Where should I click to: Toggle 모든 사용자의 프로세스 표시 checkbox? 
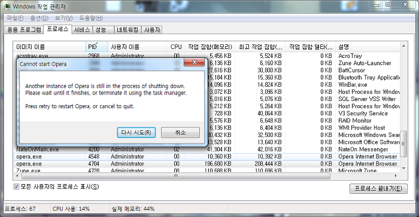16,187
